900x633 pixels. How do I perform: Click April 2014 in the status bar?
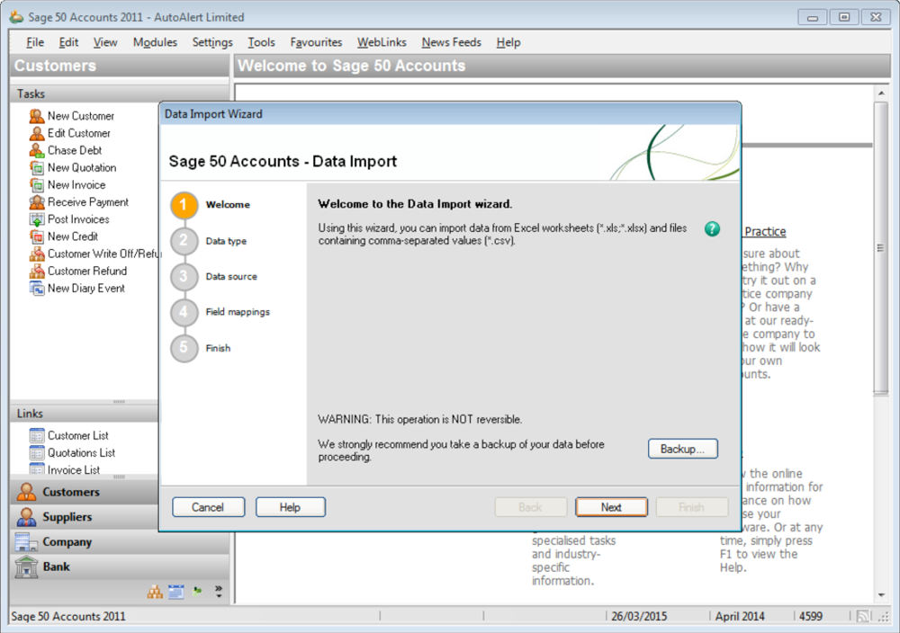739,617
